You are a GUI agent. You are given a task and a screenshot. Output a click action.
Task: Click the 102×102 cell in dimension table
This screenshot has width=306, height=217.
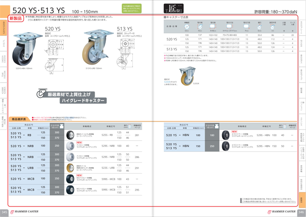[x=213, y=35]
